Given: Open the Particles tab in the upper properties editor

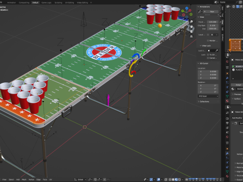Looking at the screenshot, I should point(227,82).
